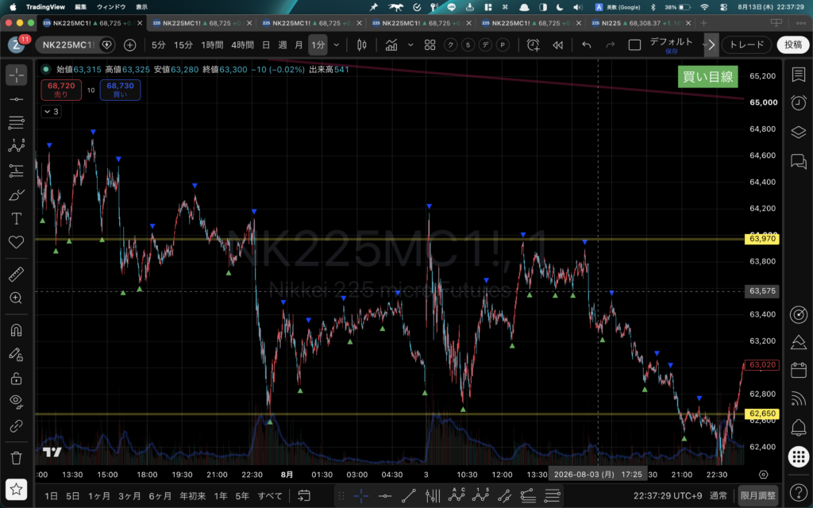This screenshot has width=813, height=508.
Task: Click the トレード button
Action: tap(746, 45)
